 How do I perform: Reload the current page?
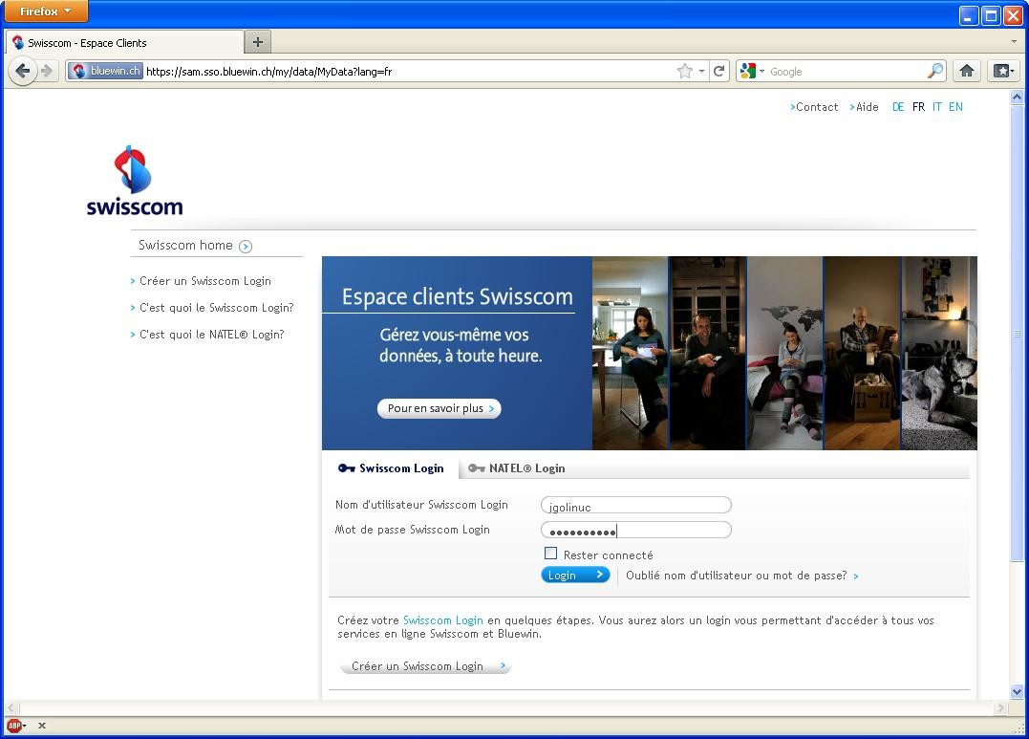pyautogui.click(x=719, y=71)
